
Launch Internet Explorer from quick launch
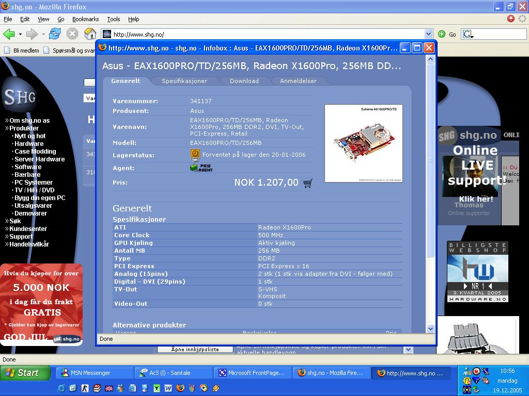61,388
